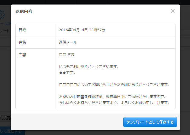Click the partially hidden シート tab at left
The width and height of the screenshot is (190, 135).
(5, 31)
